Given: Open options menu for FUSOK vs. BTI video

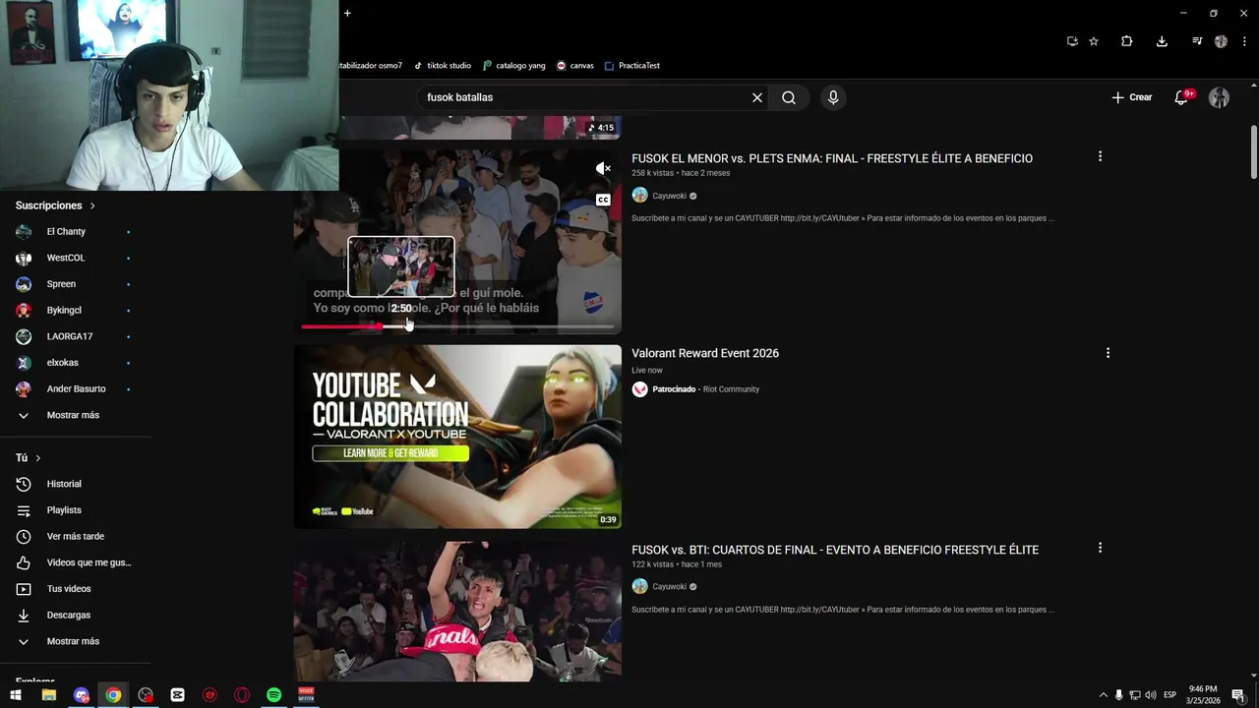Looking at the screenshot, I should point(1100,548).
